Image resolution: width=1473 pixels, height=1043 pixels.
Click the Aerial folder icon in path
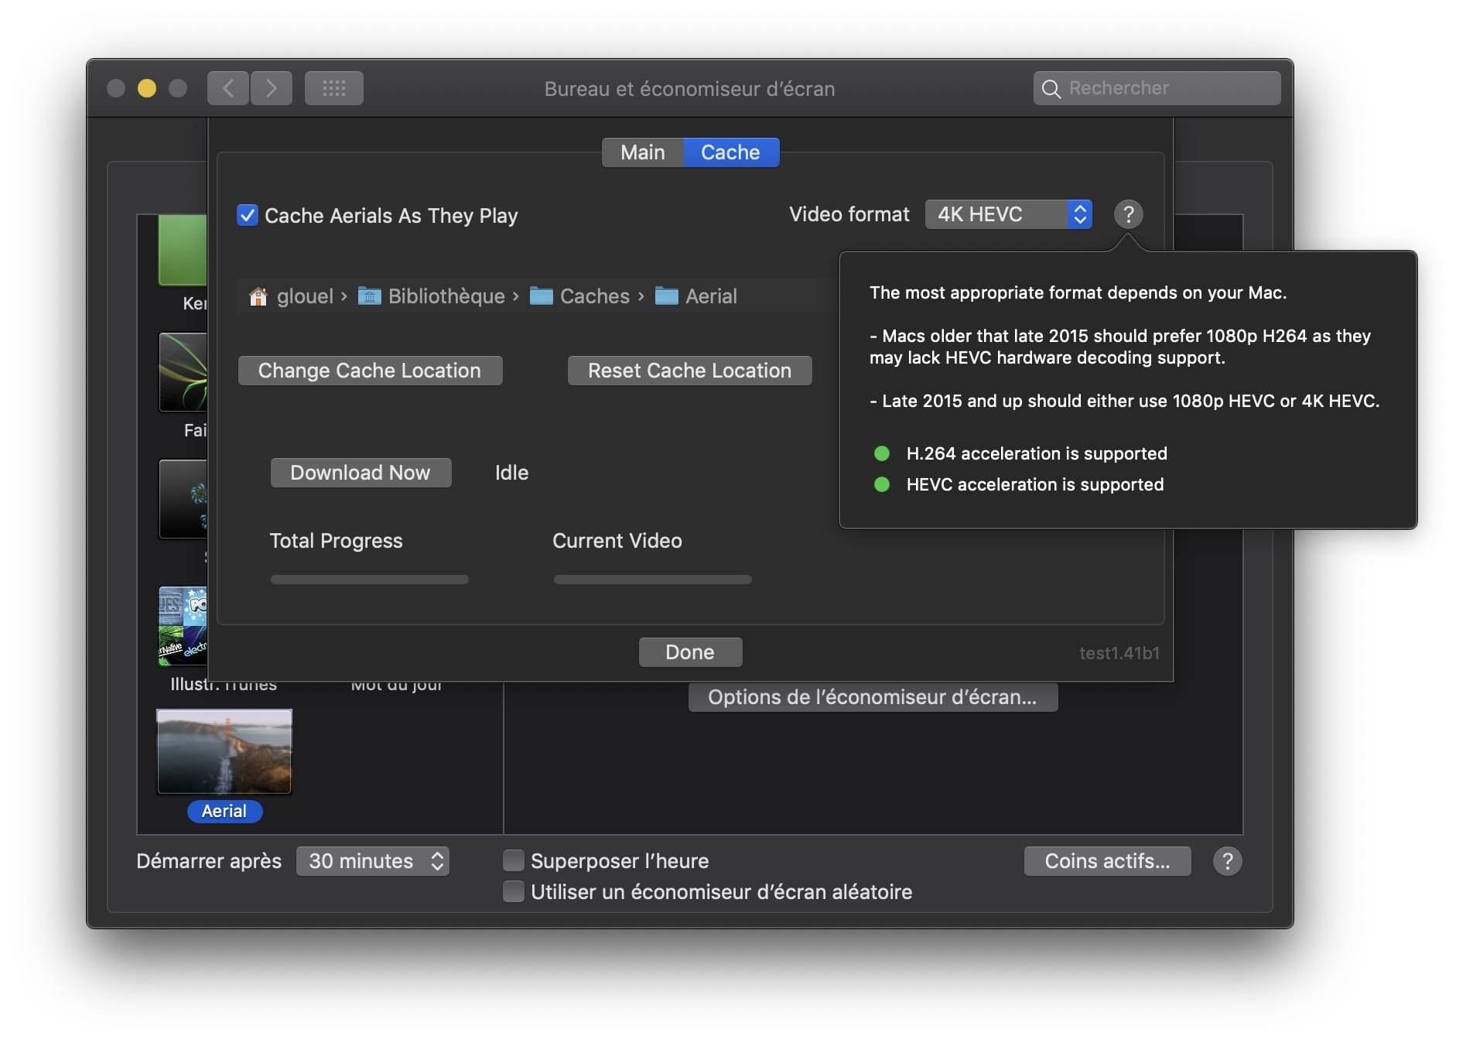point(666,296)
